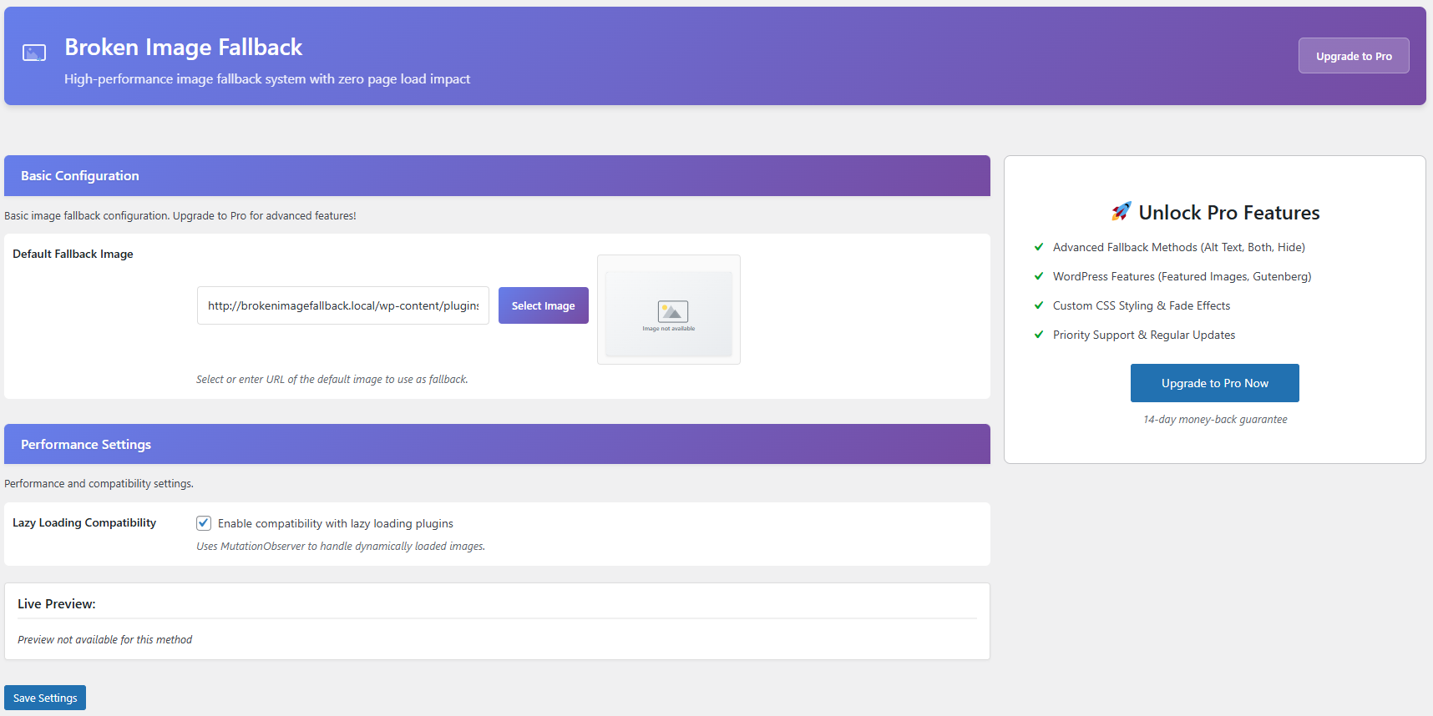Click checkmark icon next to Priority Support
The height and width of the screenshot is (716, 1433).
point(1039,335)
